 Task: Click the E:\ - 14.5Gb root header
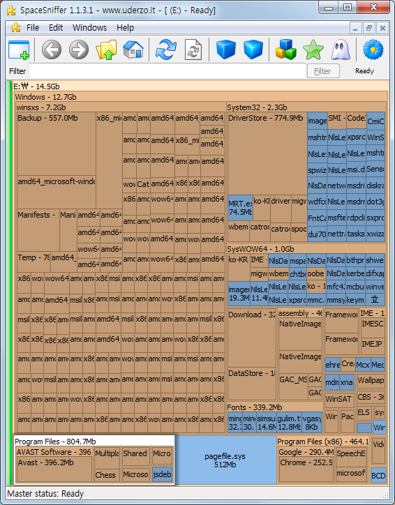pyautogui.click(x=36, y=86)
